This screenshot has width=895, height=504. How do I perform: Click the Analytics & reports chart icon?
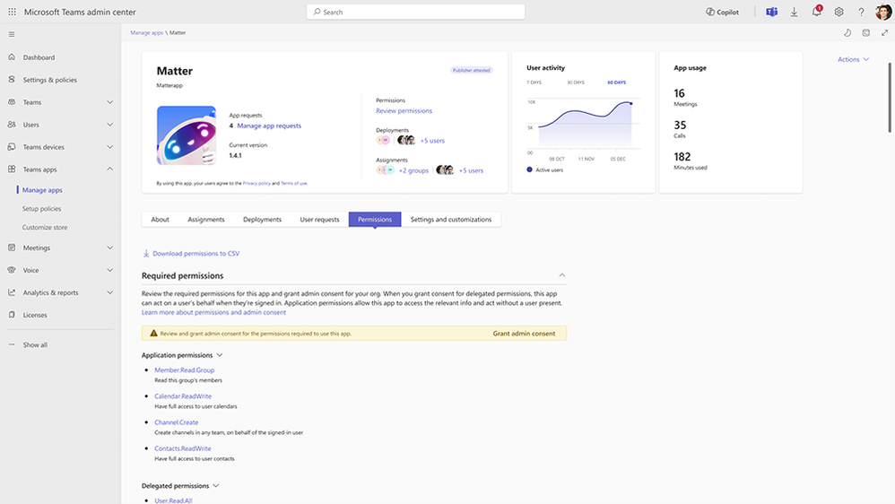pyautogui.click(x=12, y=292)
